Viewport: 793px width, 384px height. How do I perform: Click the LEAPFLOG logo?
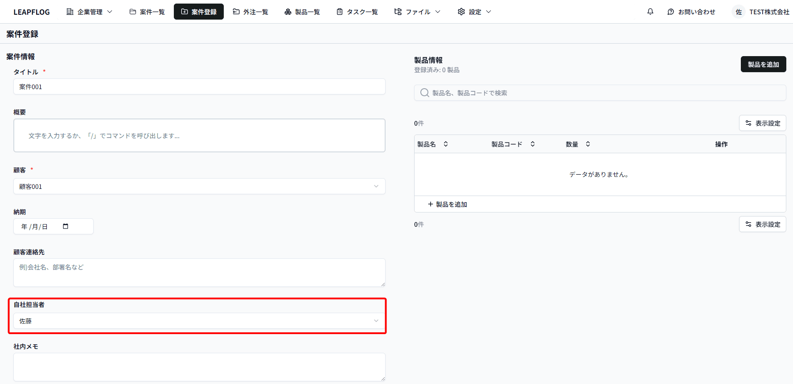coord(32,12)
